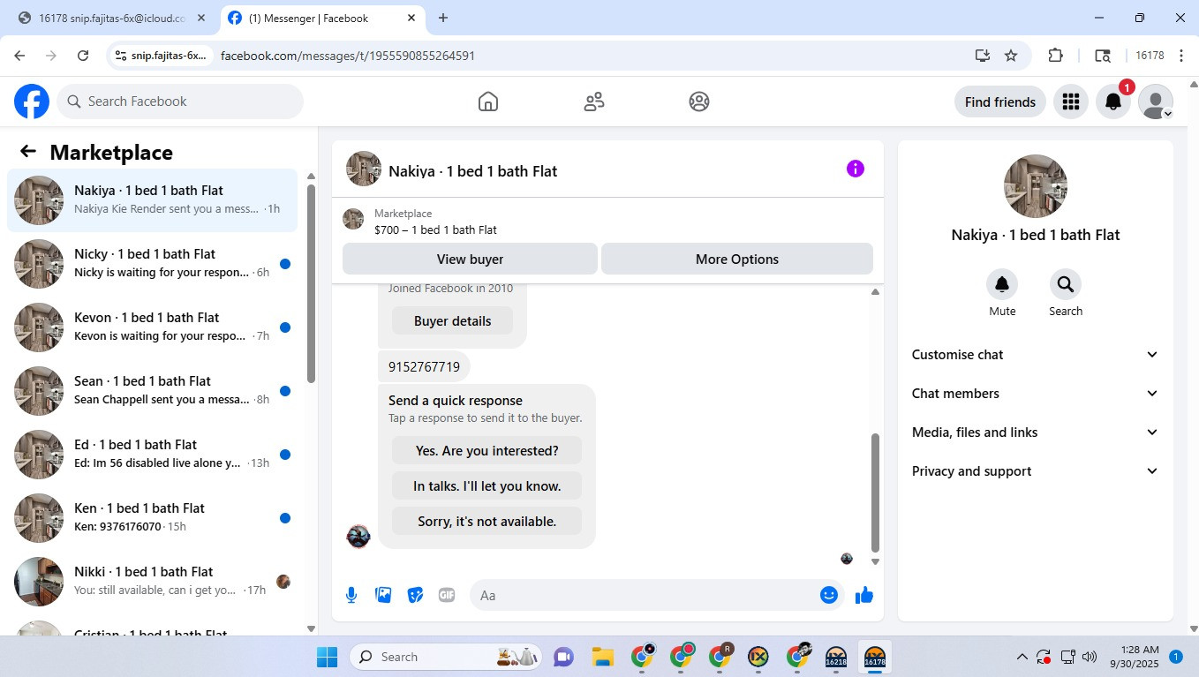1199x677 pixels.
Task: Click the install app icon in address bar
Action: (983, 56)
